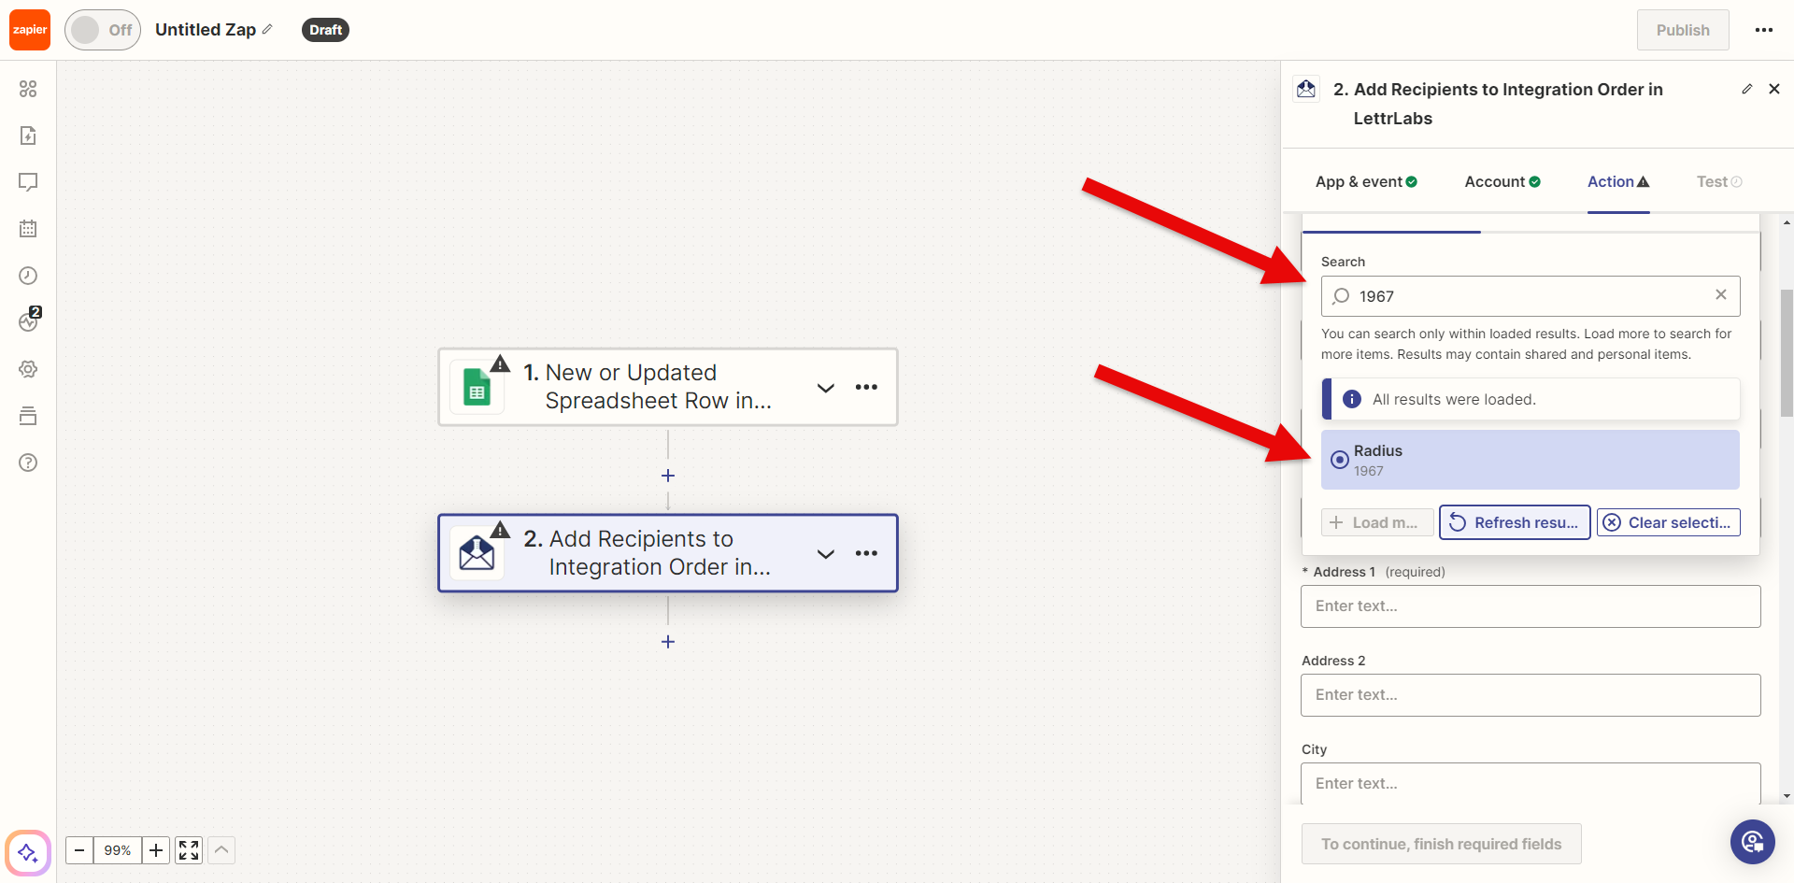Expand the step 1 chevron

click(826, 387)
